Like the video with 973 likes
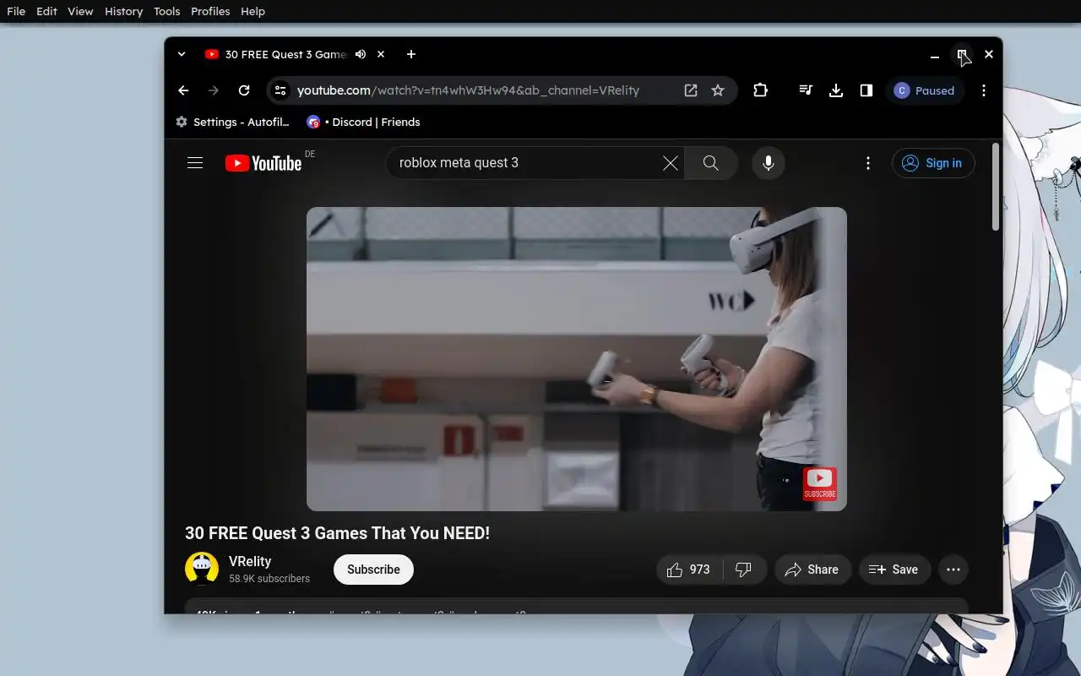 tap(689, 570)
